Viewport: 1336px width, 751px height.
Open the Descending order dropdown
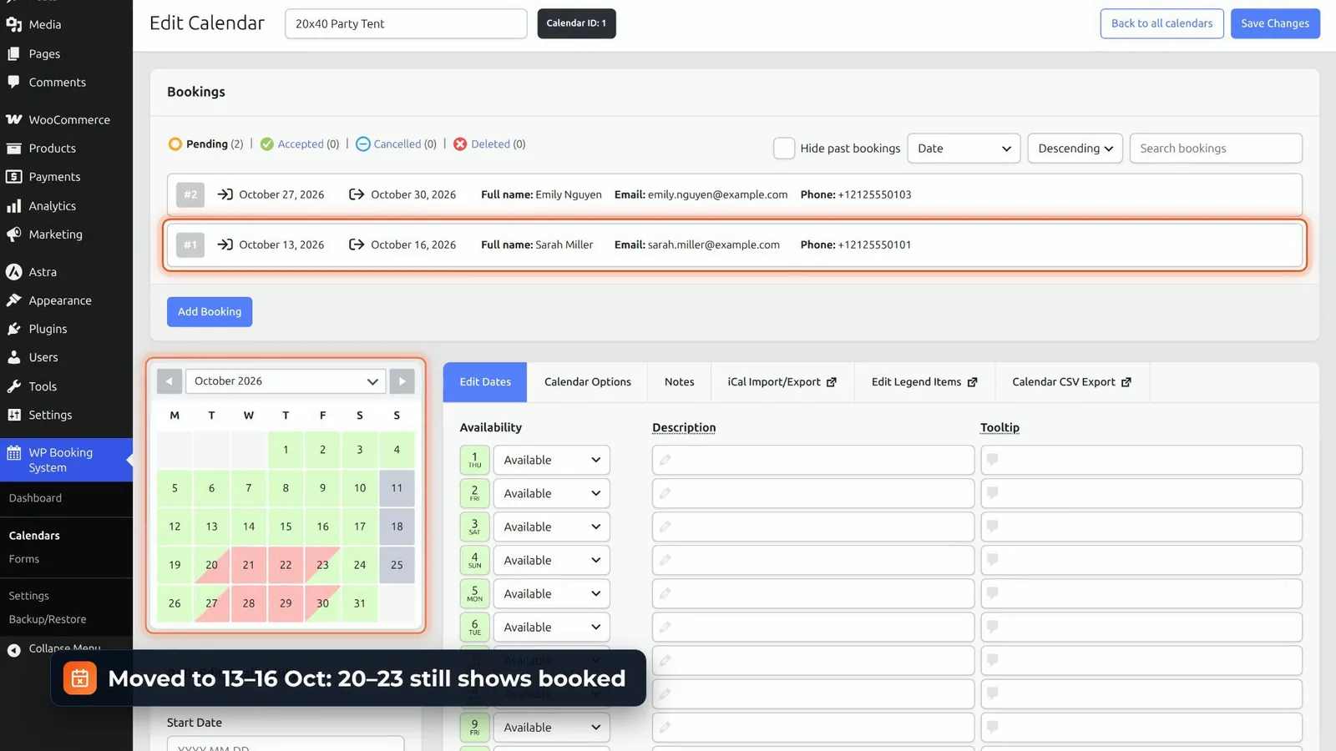tap(1075, 149)
